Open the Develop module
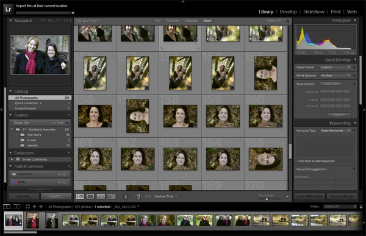The width and height of the screenshot is (366, 236). [288, 12]
